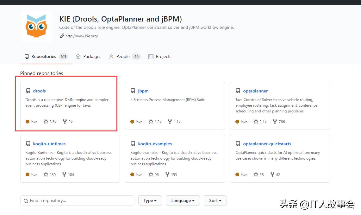361x215 pixels.
Task: Open the kogito-examples repository link
Action: (x=155, y=144)
